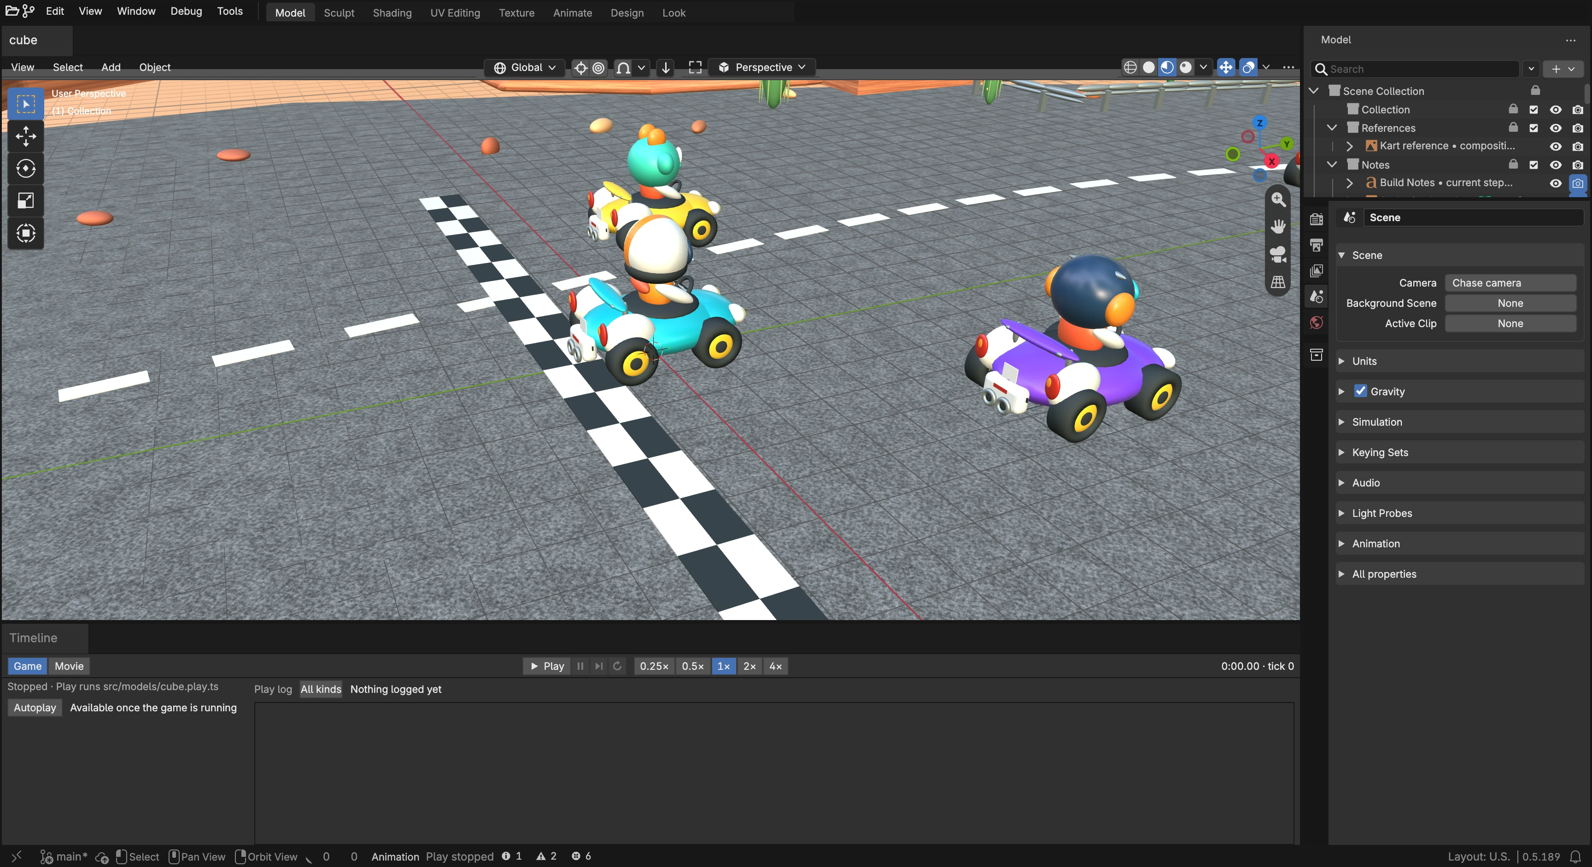Open the Collection properties tab icon
The image size is (1592, 867).
(1317, 355)
